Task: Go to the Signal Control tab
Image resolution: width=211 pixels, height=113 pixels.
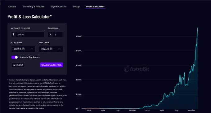Action: coord(59,7)
